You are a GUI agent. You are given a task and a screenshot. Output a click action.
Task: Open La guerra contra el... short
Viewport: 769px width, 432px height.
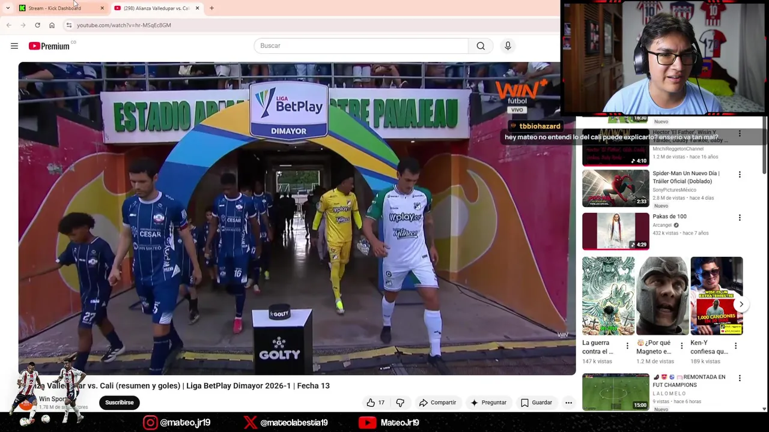608,296
